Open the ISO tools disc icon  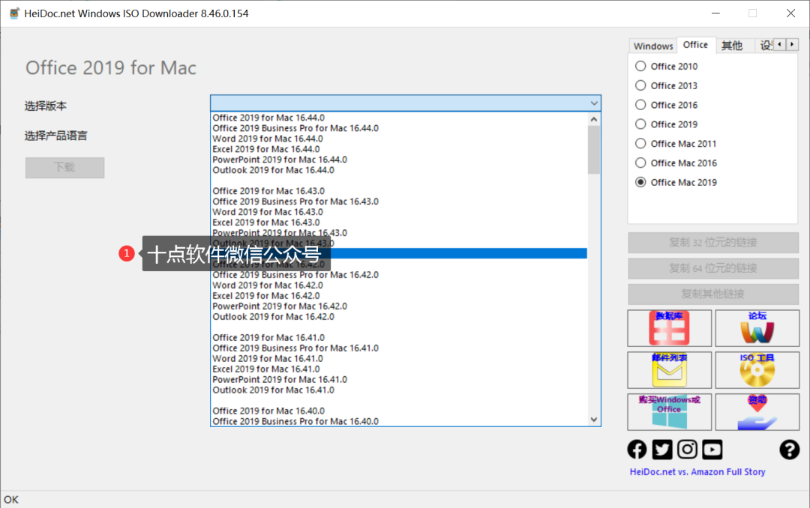pyautogui.click(x=757, y=370)
